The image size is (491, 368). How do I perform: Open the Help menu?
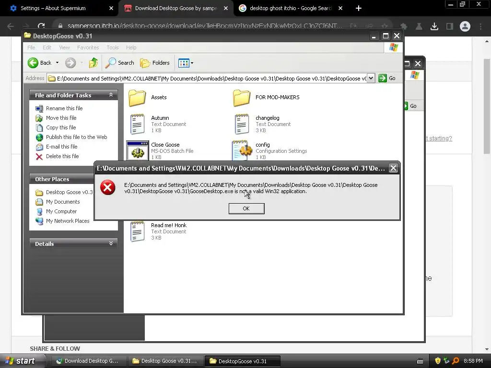[x=131, y=47]
